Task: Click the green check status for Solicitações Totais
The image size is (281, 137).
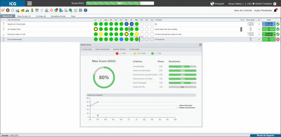Action: coord(278,29)
